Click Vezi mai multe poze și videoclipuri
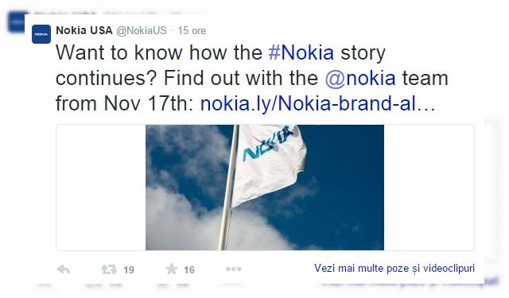Viewport: 509px width, 298px height. click(x=394, y=268)
